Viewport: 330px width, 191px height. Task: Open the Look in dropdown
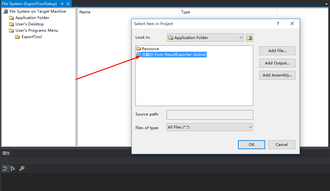241,38
